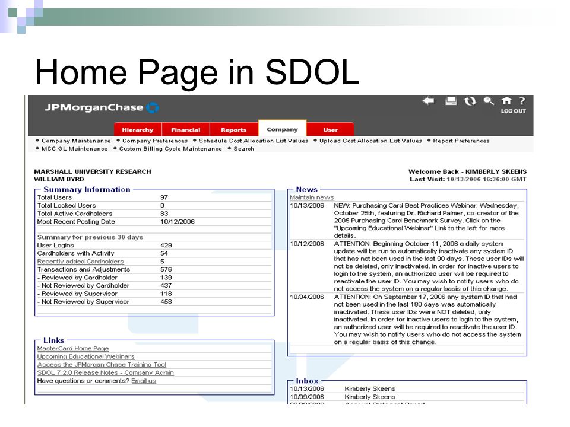This screenshot has height=427, width=570.
Task: Click the Search submenu item
Action: click(243, 148)
